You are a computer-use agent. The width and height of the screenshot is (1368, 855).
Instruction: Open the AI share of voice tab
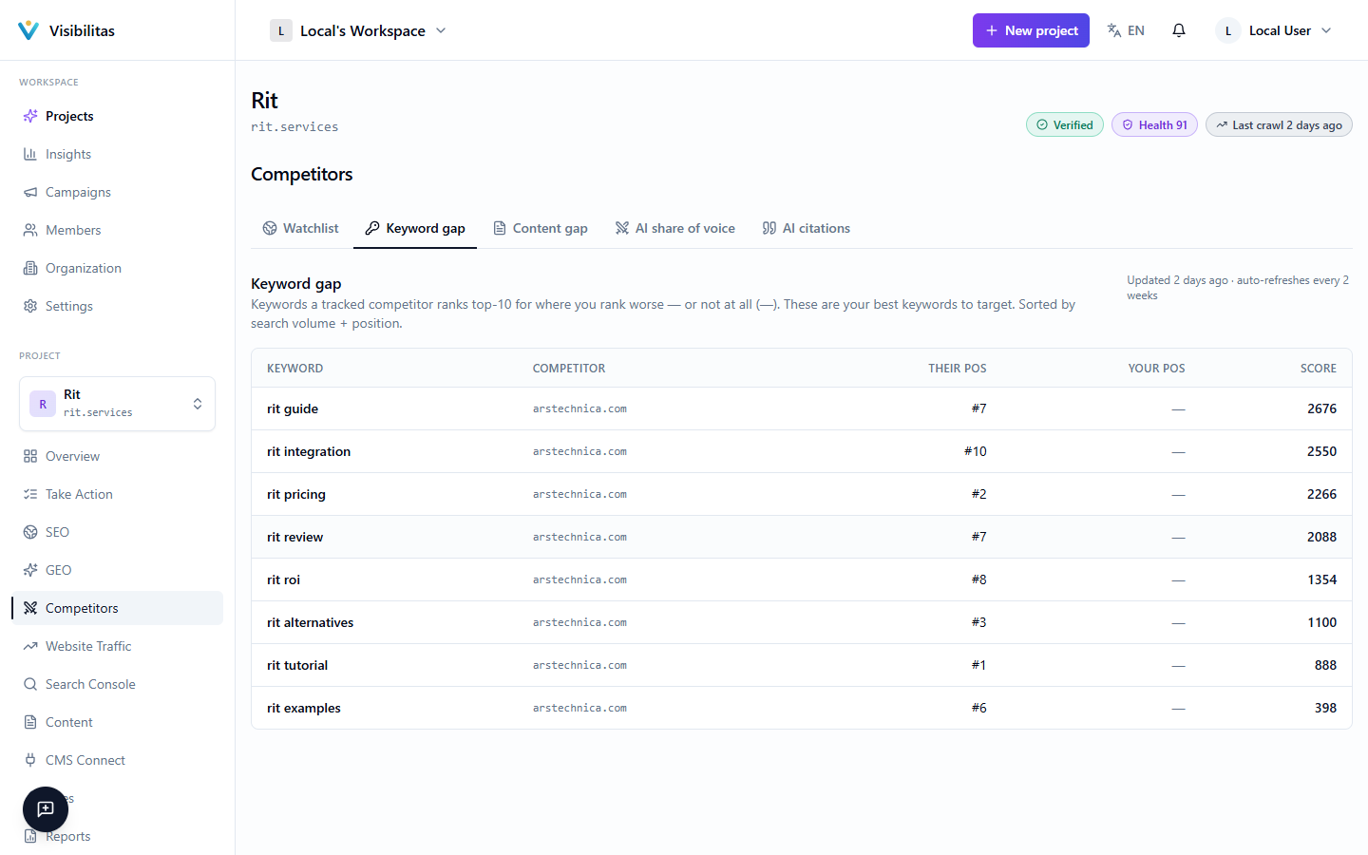pyautogui.click(x=674, y=228)
